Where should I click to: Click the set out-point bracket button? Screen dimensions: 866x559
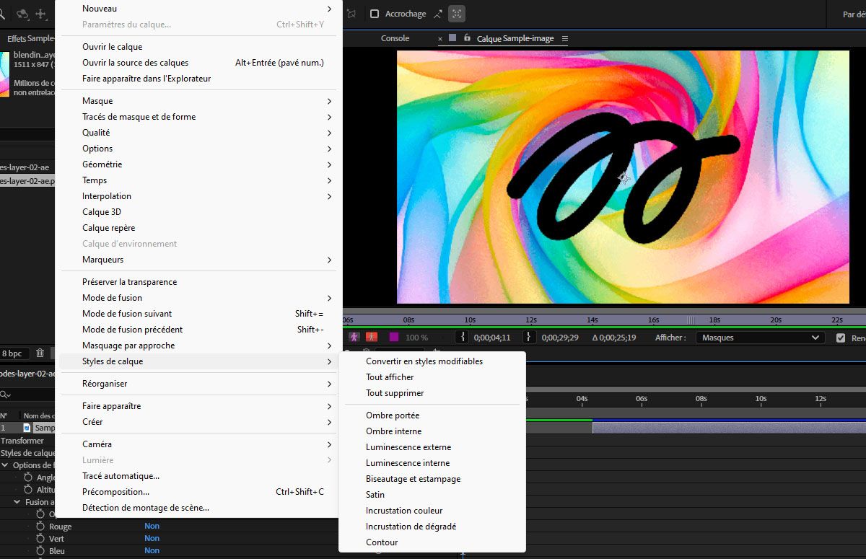pos(530,338)
